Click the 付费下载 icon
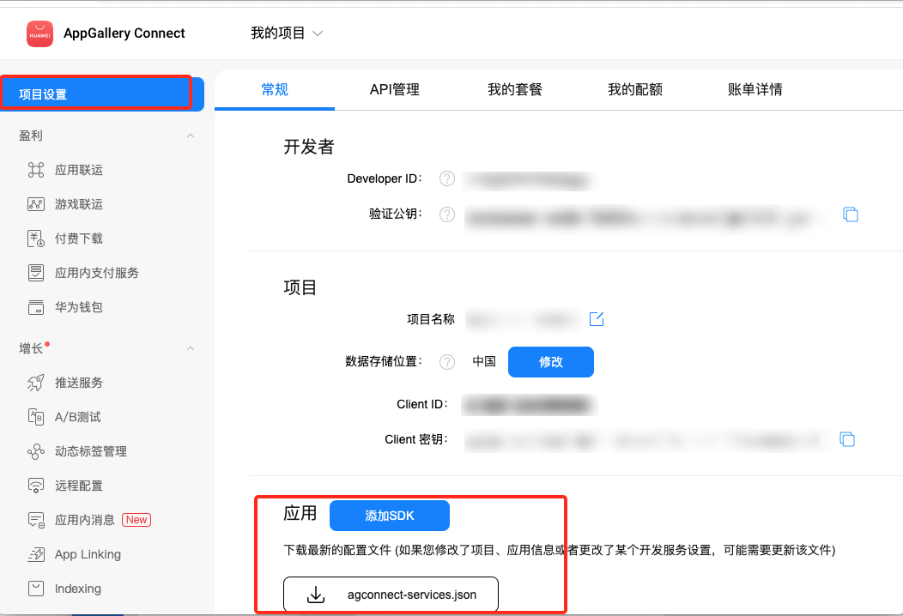This screenshot has width=903, height=616. [x=36, y=239]
